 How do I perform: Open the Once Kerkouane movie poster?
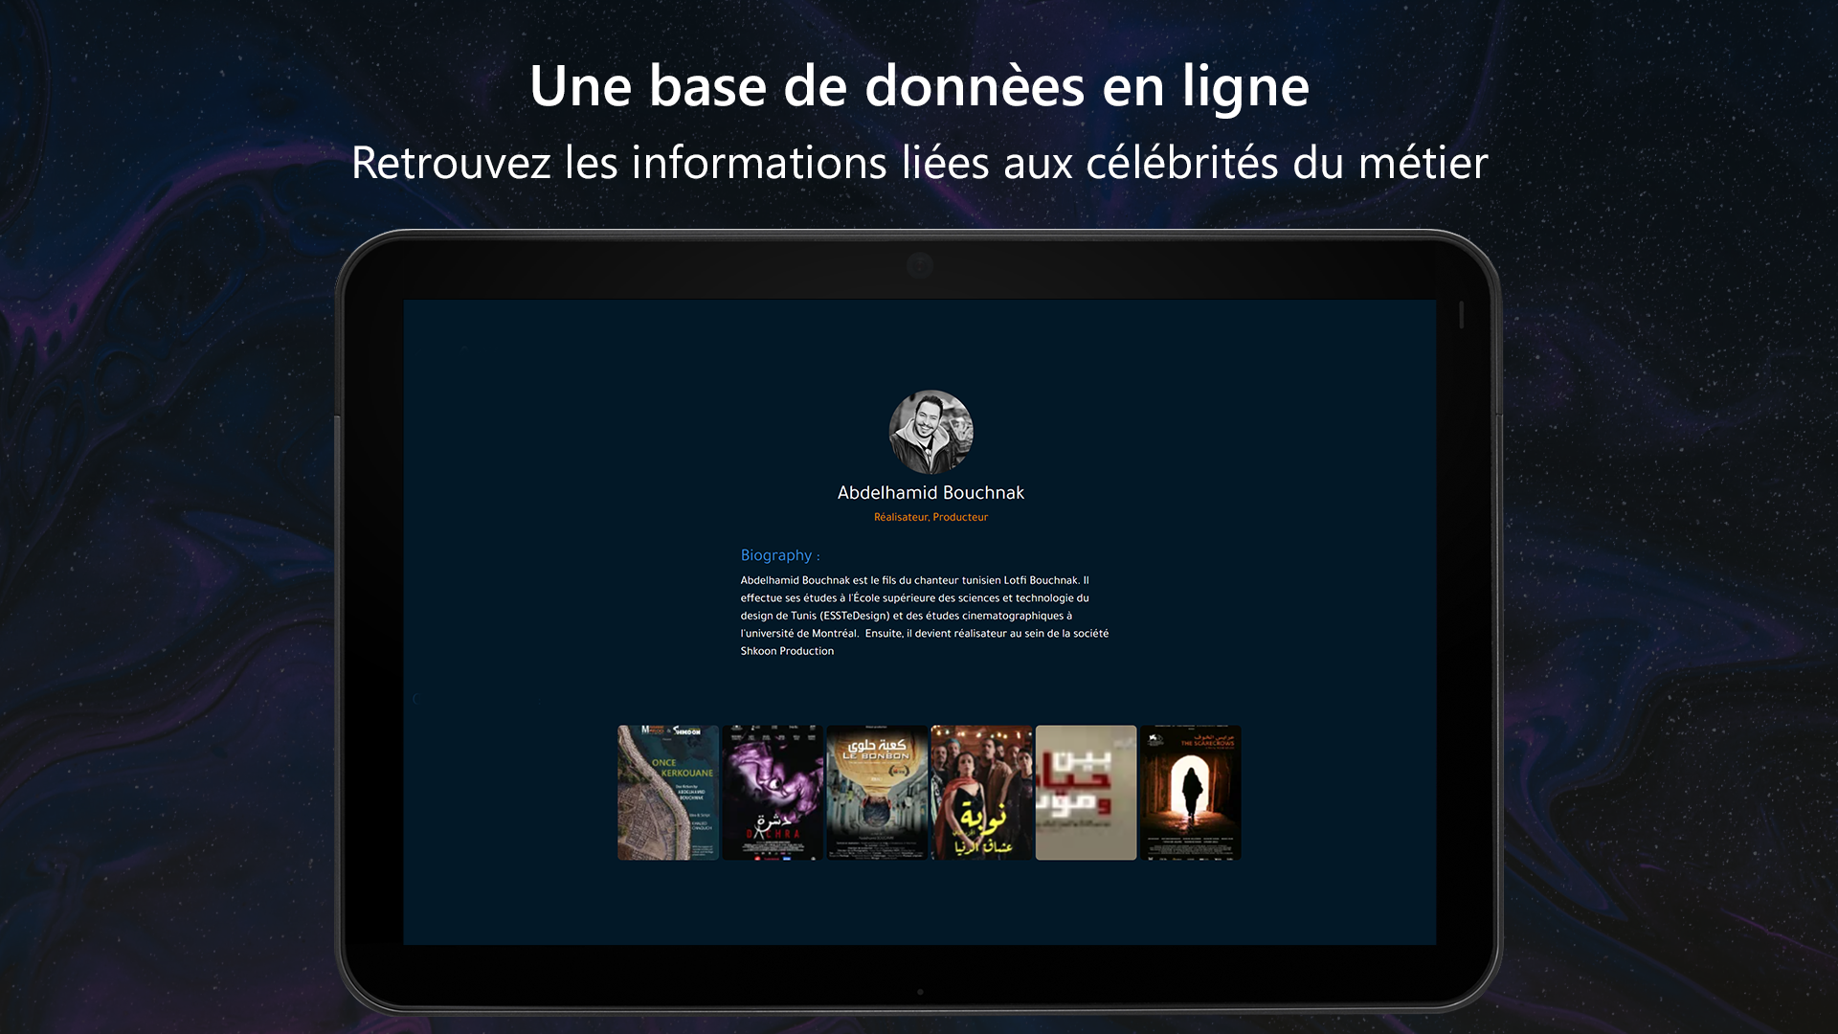click(x=667, y=792)
